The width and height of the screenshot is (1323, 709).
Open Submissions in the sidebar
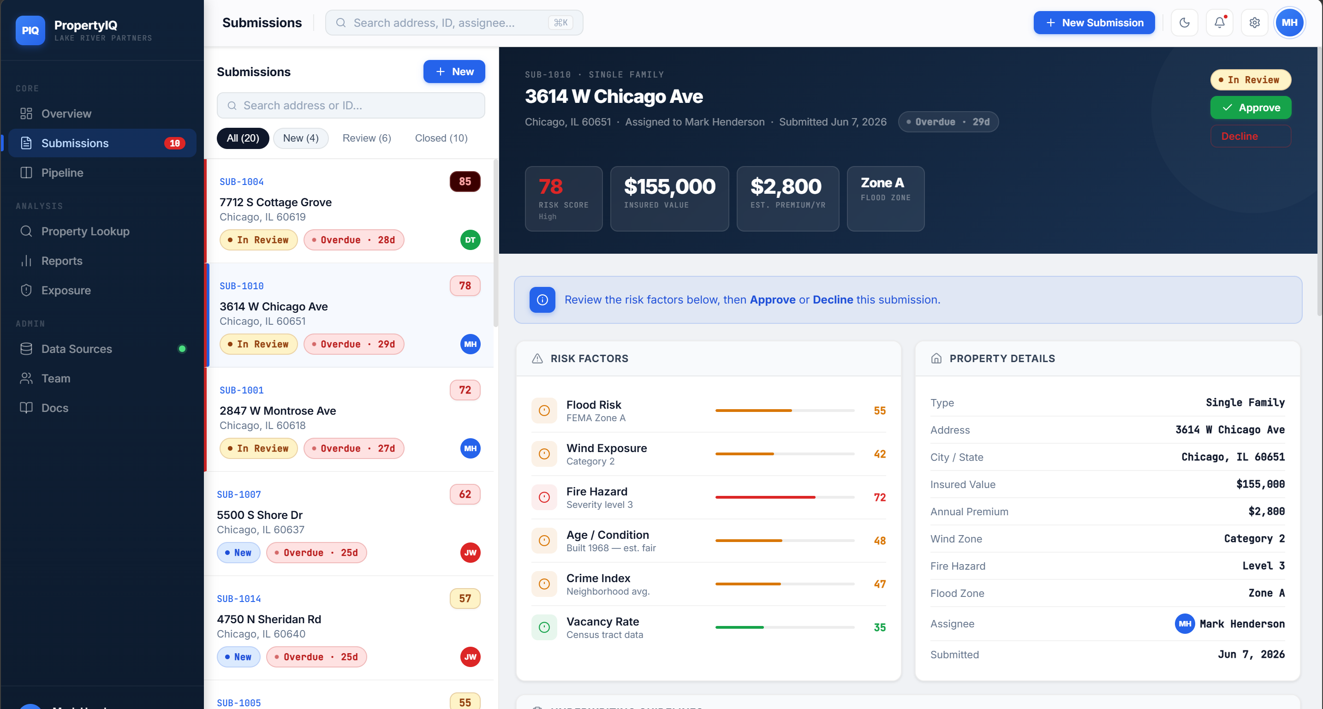[x=102, y=143]
